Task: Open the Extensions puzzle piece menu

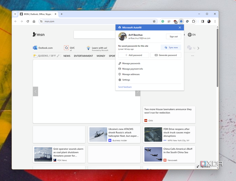Action: coord(194,21)
